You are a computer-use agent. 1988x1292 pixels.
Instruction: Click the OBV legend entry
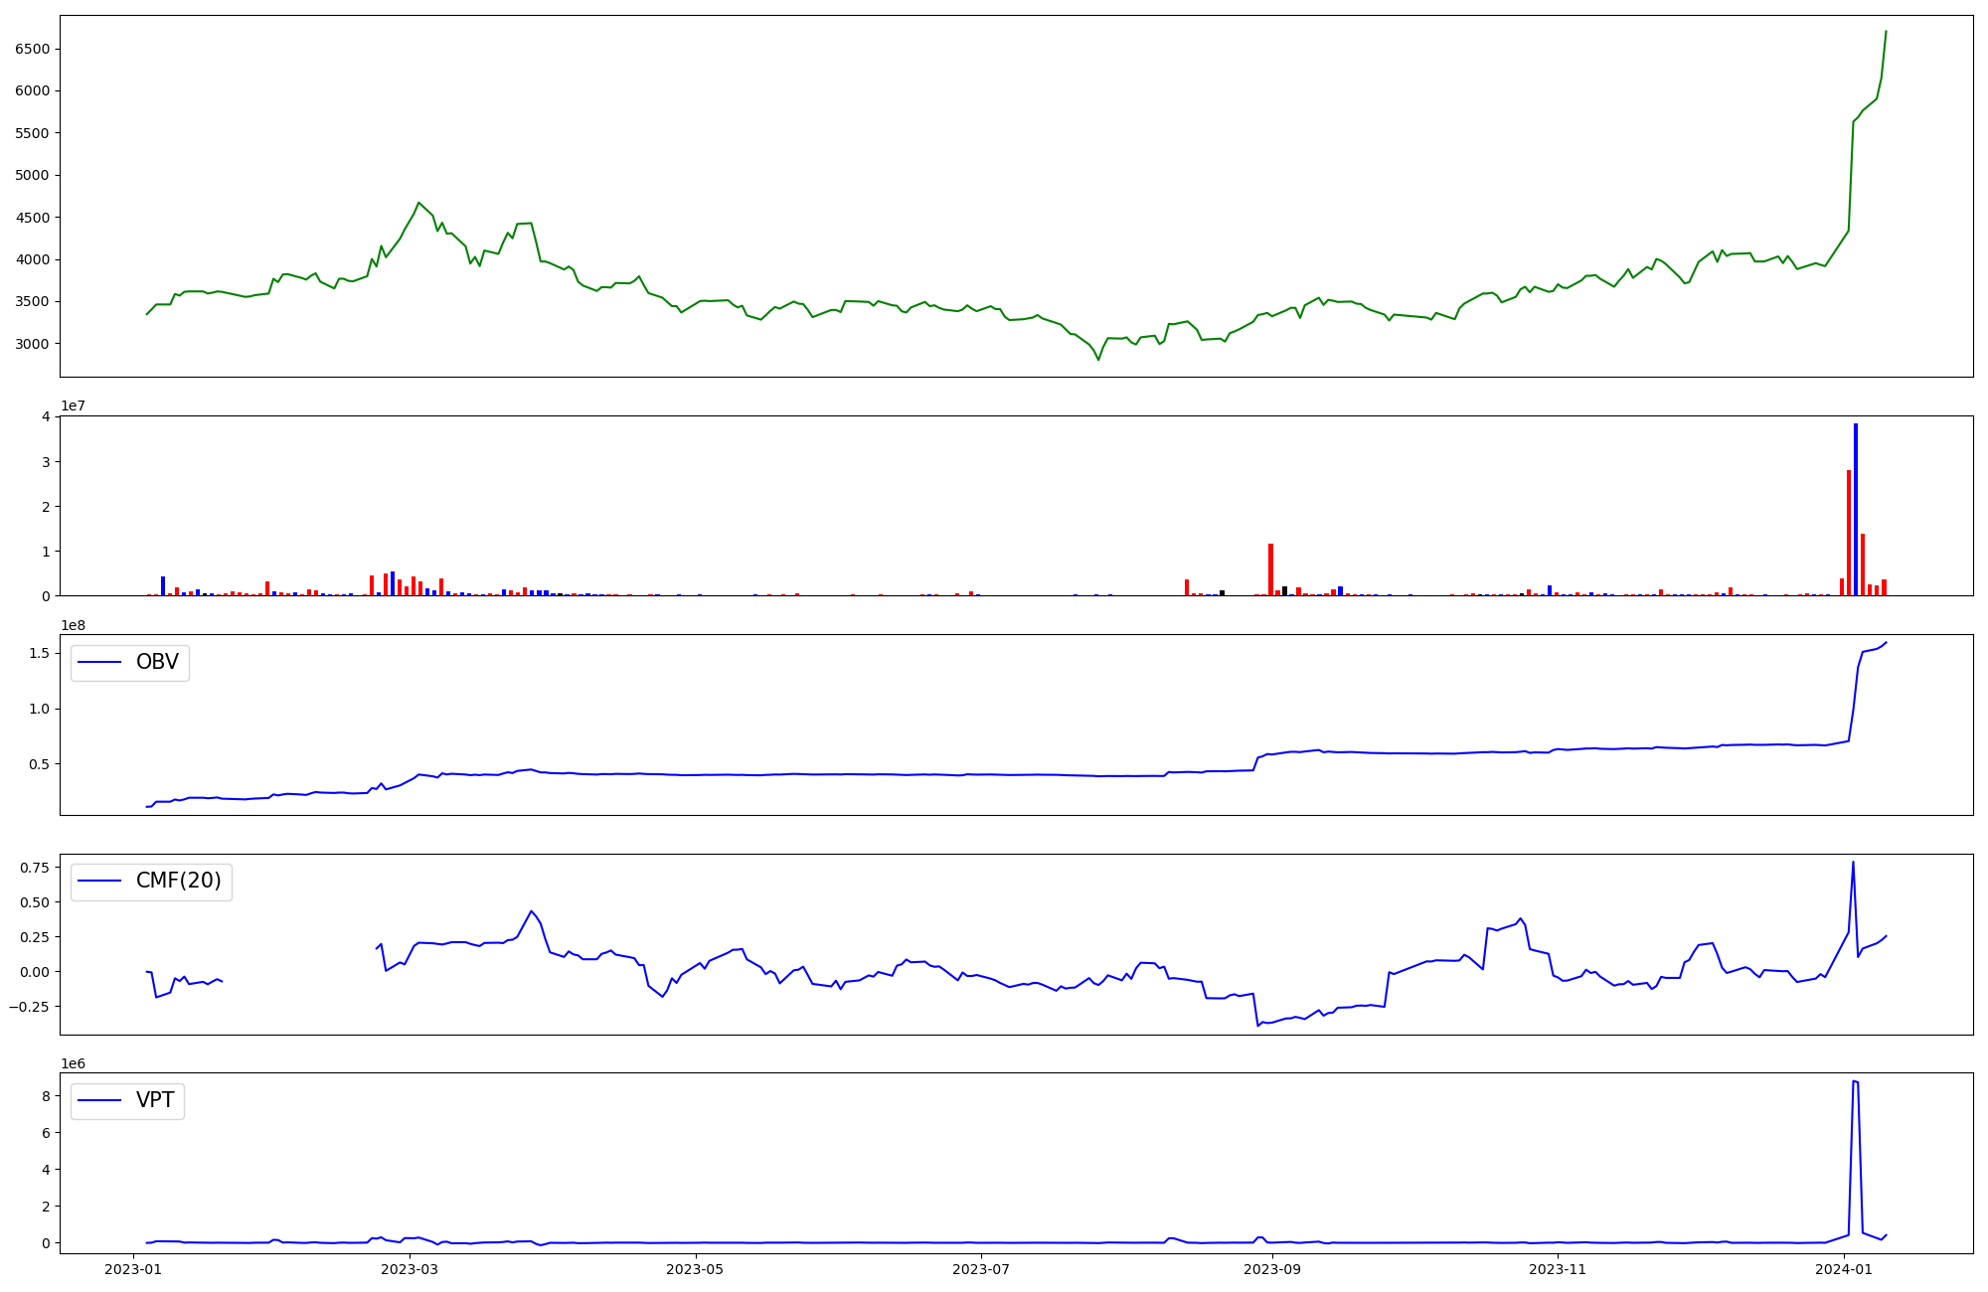tap(156, 663)
